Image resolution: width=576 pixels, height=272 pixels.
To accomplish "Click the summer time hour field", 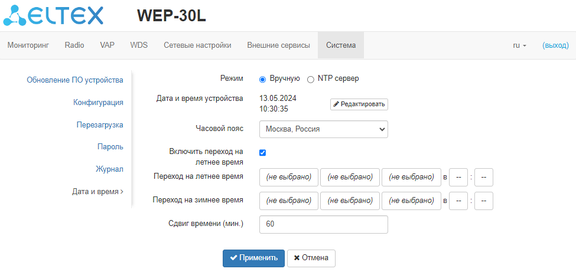I will [458, 177].
